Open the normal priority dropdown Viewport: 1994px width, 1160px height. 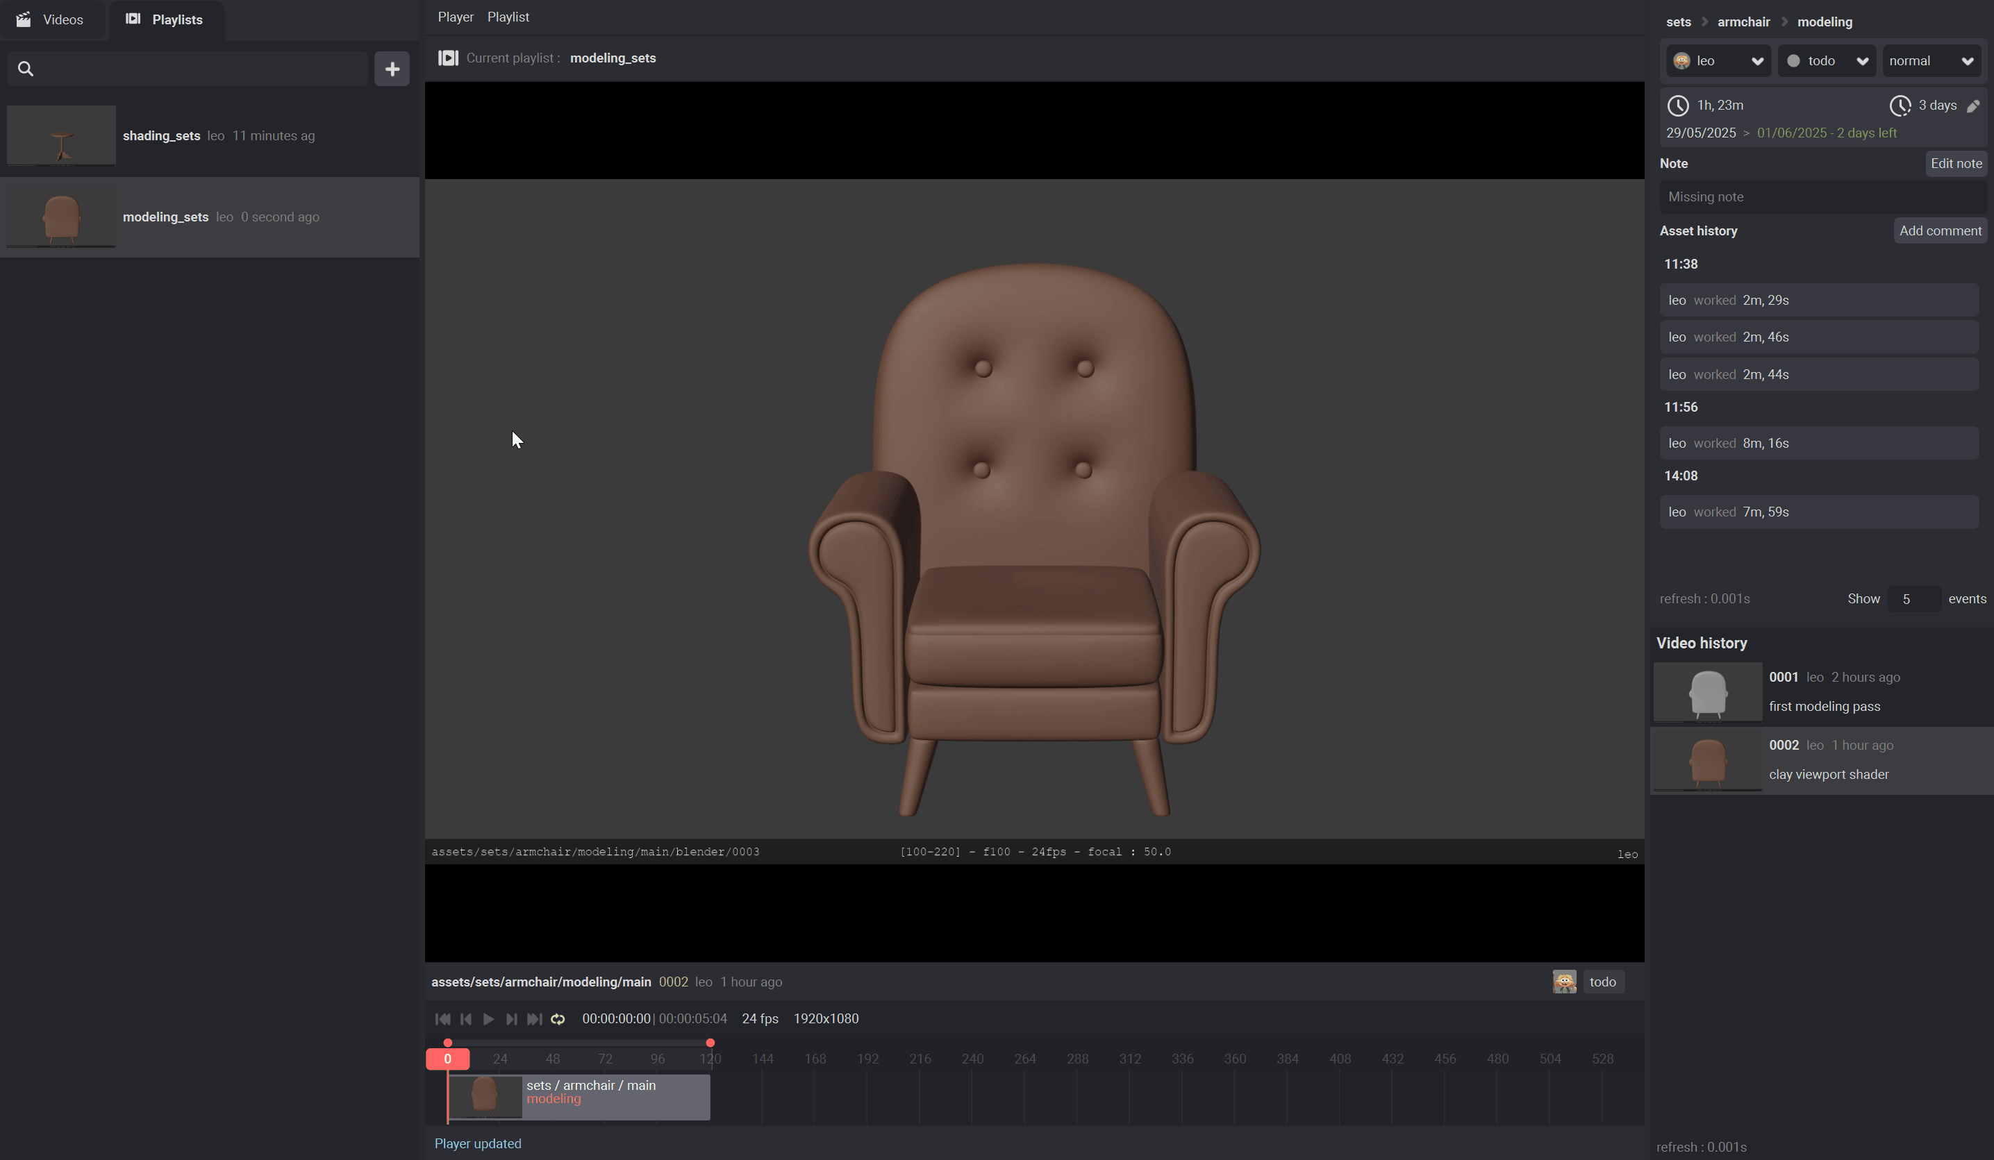point(1931,61)
